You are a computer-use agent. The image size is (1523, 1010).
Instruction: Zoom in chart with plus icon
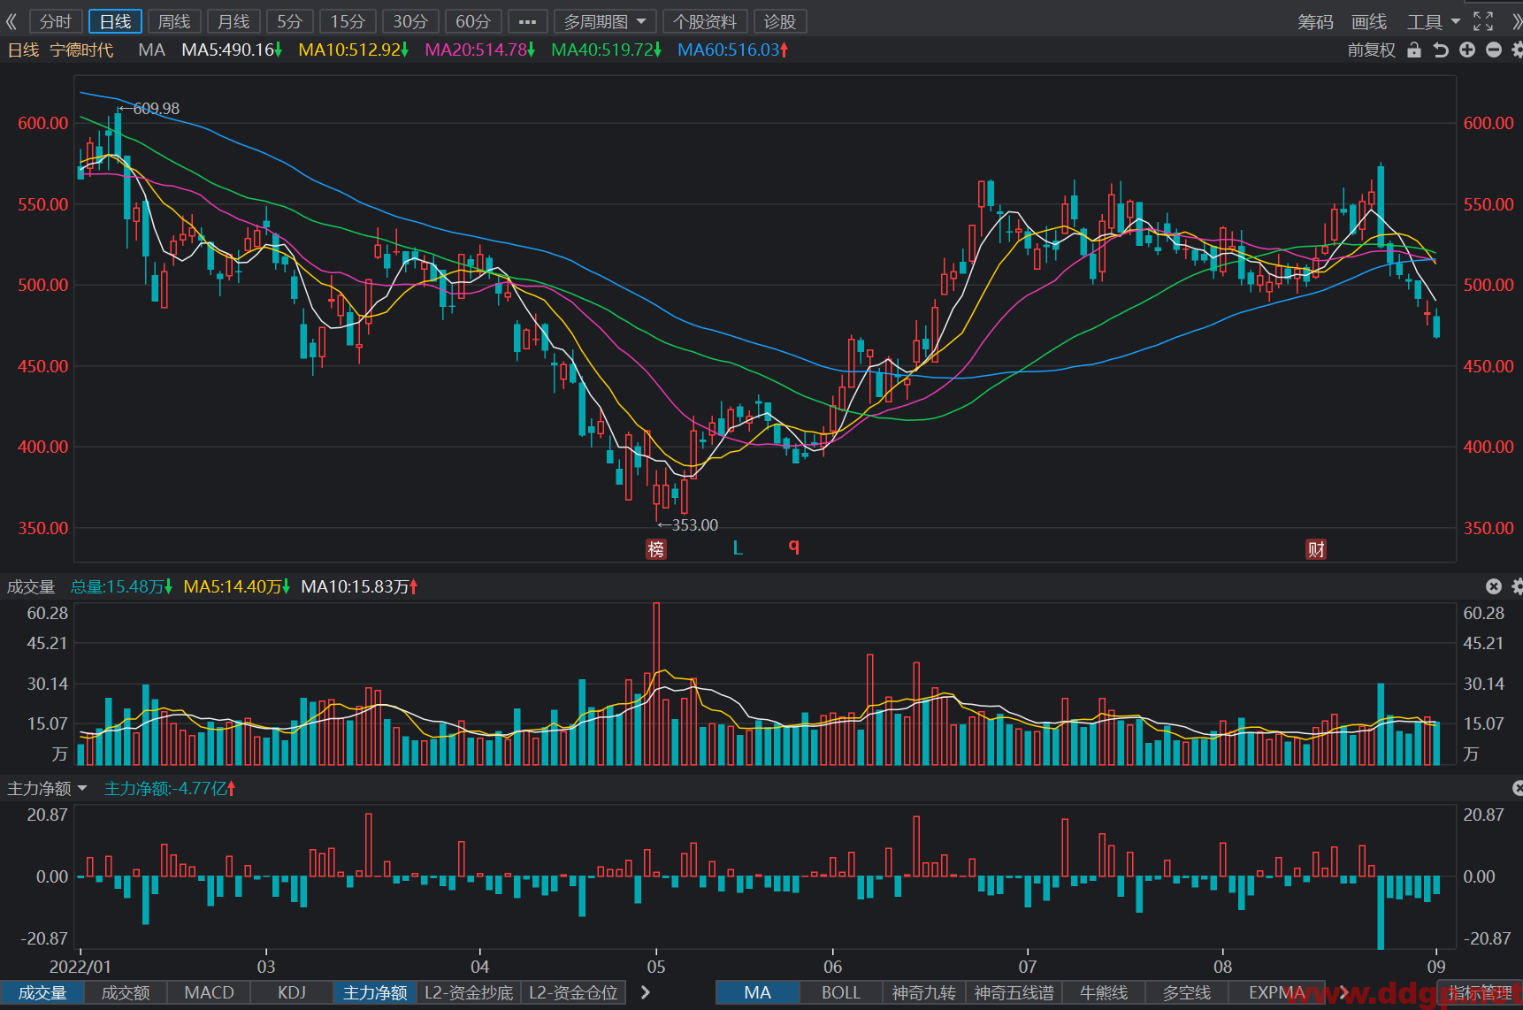1467,50
